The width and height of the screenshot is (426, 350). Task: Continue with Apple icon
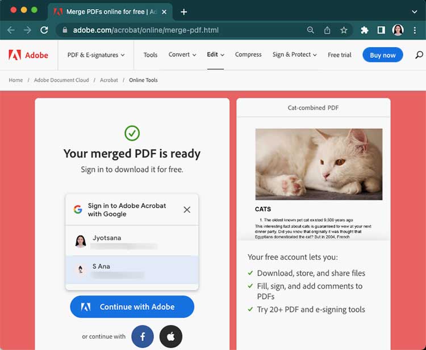pyautogui.click(x=171, y=336)
